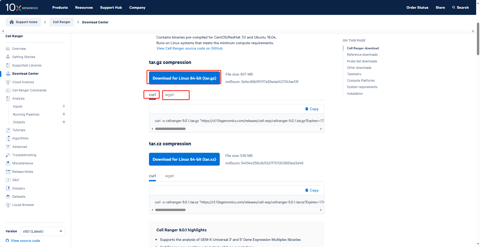Viewport: 480px width, 247px height.
Task: Click the tar.gz md5sum text
Action: tap(262, 82)
